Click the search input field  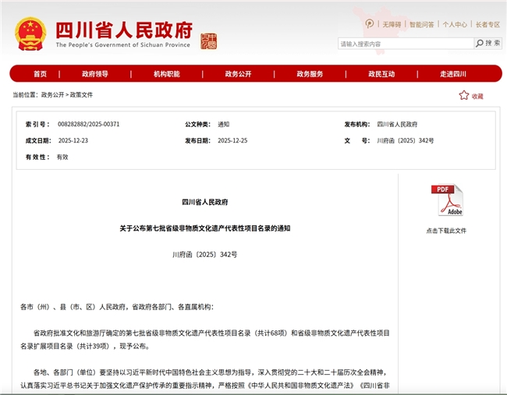point(404,44)
